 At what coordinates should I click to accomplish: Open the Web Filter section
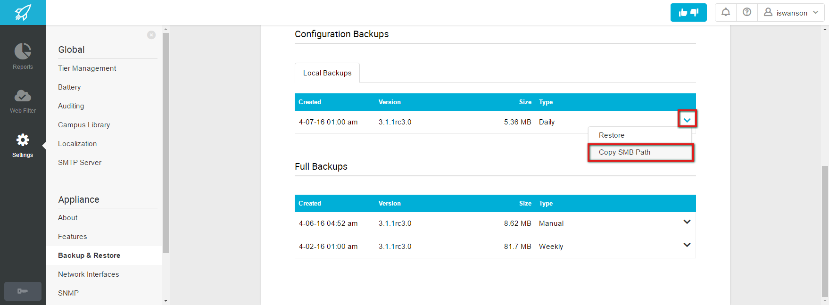coord(23,101)
